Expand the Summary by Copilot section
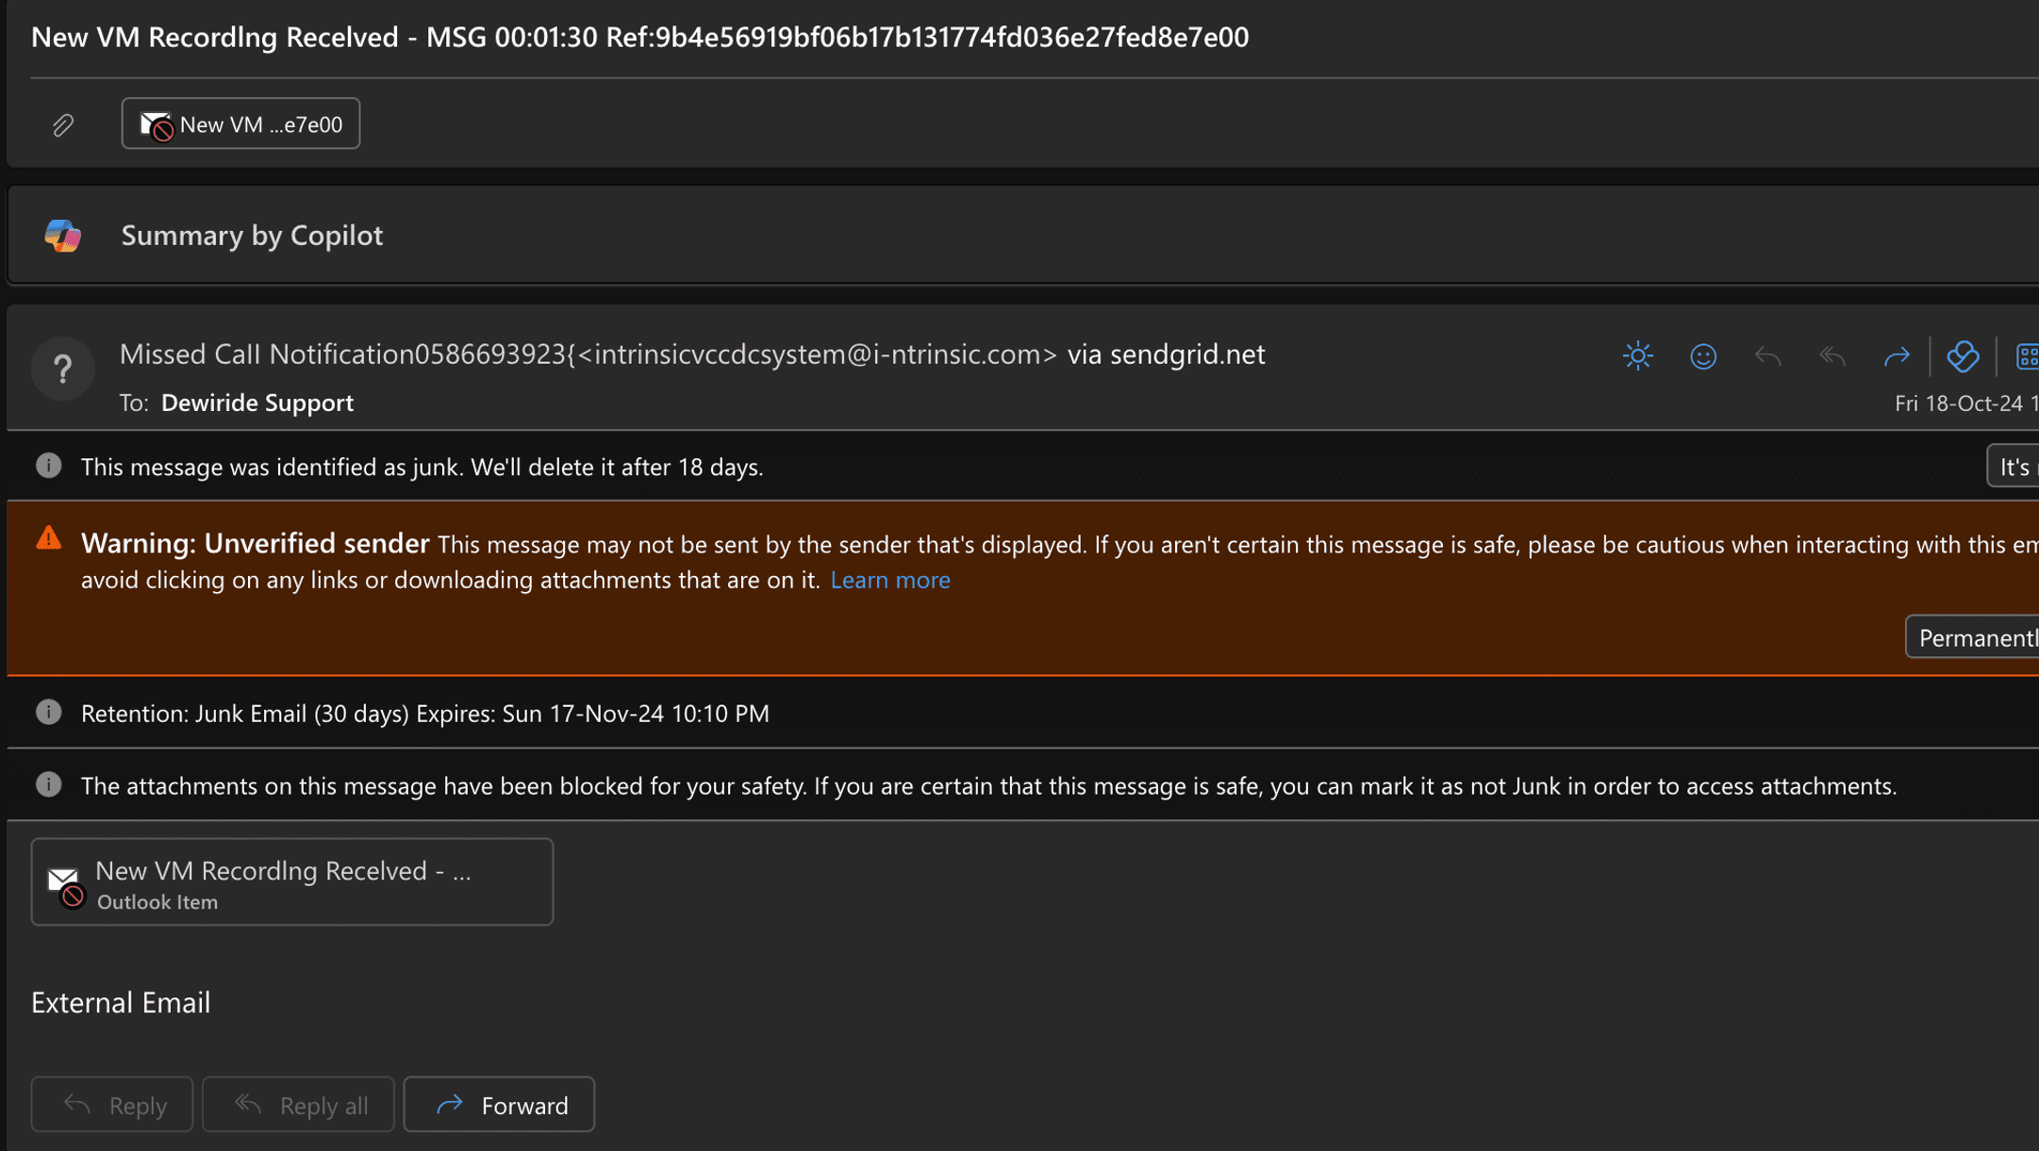The height and width of the screenshot is (1151, 2039). tap(252, 236)
